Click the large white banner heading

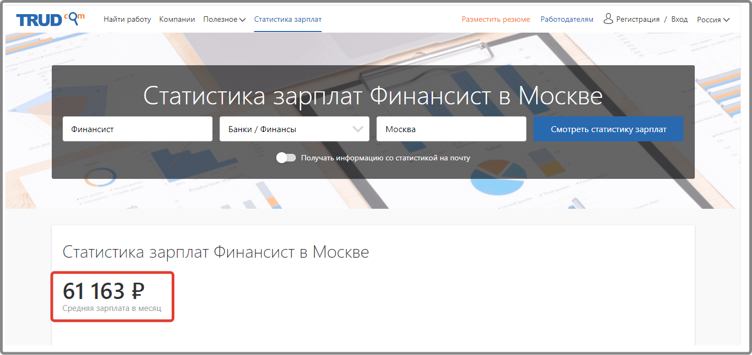click(373, 96)
